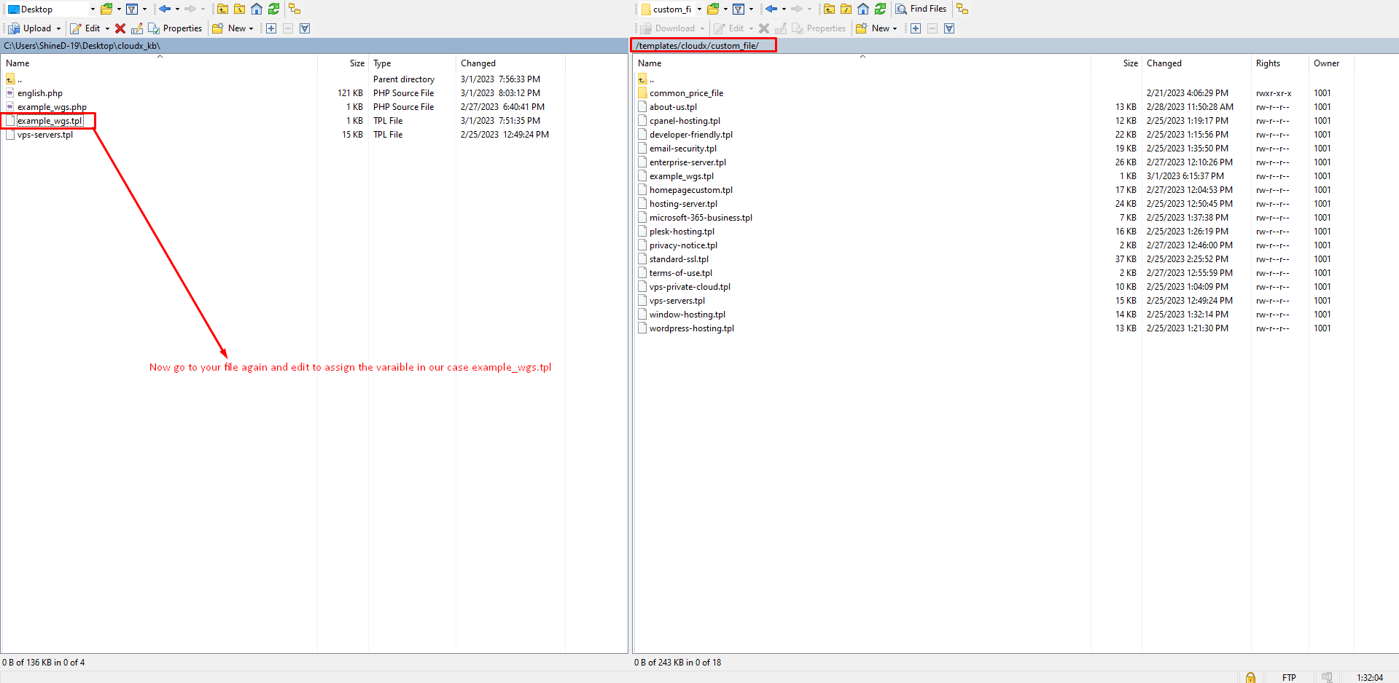
Task: Expand the remote custom_fi directory dropdown
Action: coord(699,9)
